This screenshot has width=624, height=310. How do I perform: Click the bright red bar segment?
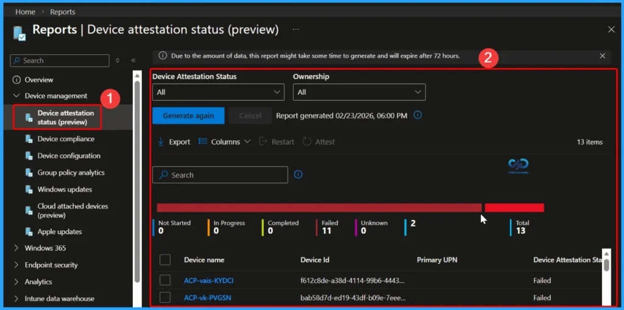pos(514,208)
